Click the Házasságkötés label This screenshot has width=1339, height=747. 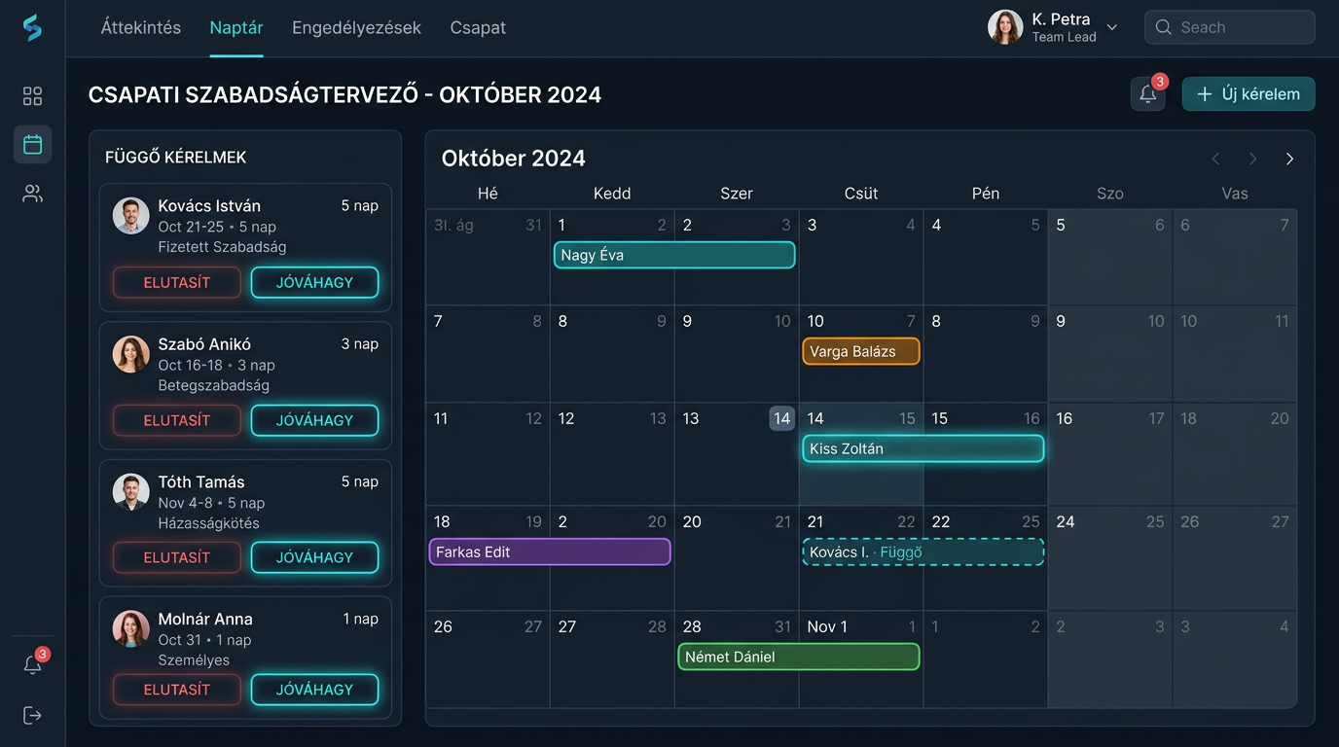[208, 523]
